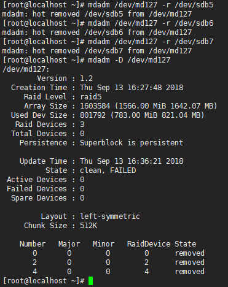Click the 'clean, FAILED' state text
The width and height of the screenshot is (228, 287).
tap(108, 170)
